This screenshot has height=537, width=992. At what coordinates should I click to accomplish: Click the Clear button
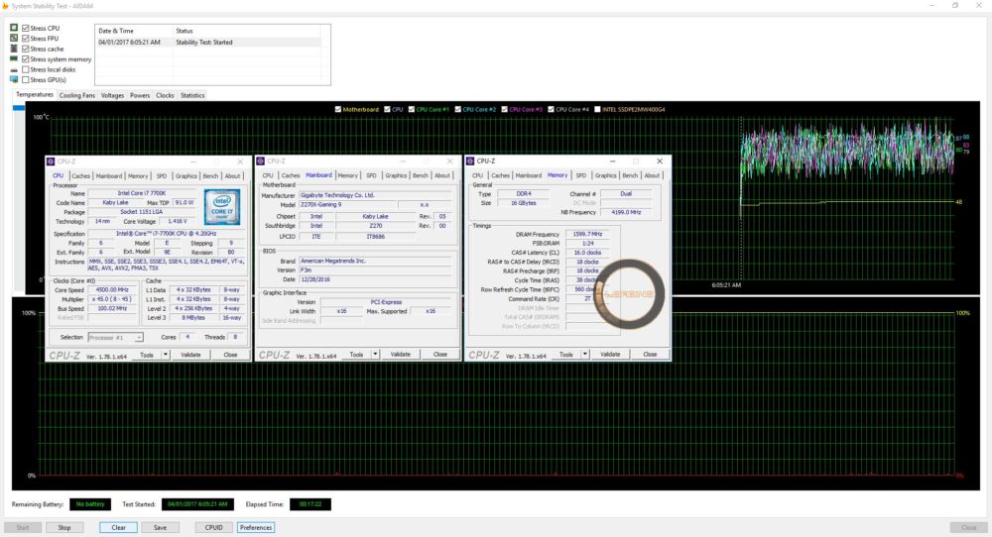118,527
